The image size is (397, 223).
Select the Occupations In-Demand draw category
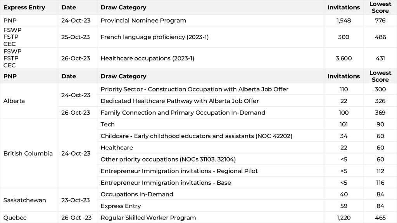click(x=137, y=194)
